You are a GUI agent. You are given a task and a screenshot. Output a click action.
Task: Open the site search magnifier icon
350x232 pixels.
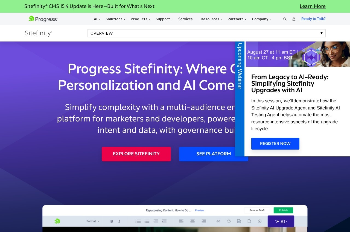coord(285,19)
